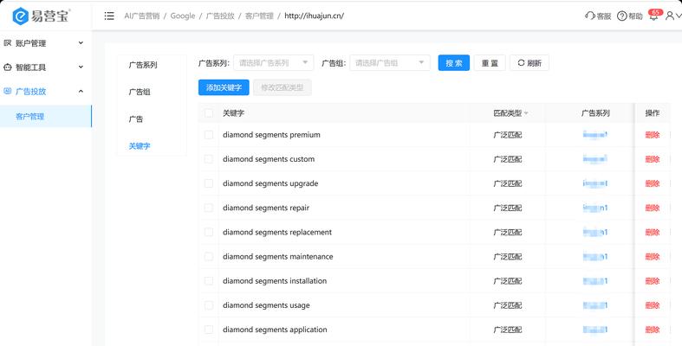Check the diamond segments upgrade row

coord(209,183)
